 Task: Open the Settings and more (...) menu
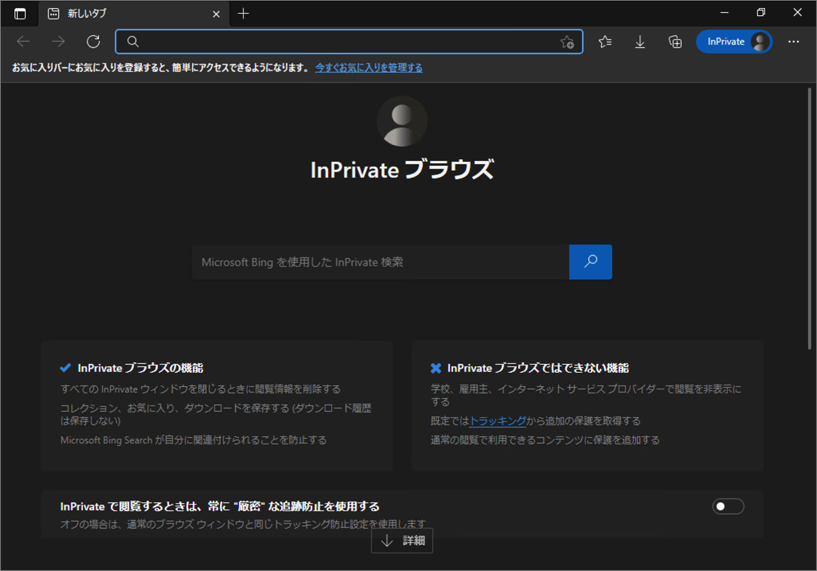pos(795,41)
